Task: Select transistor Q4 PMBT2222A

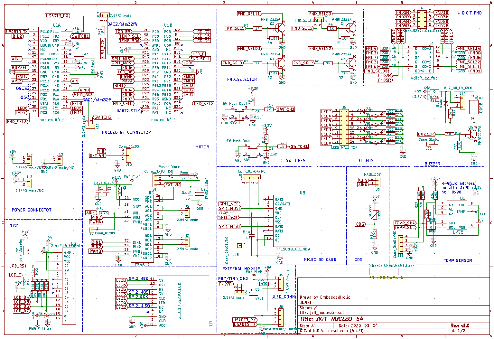Action: (350, 28)
